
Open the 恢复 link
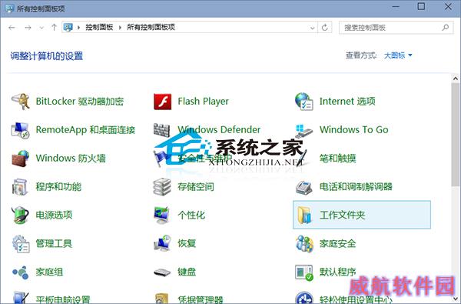[187, 243]
